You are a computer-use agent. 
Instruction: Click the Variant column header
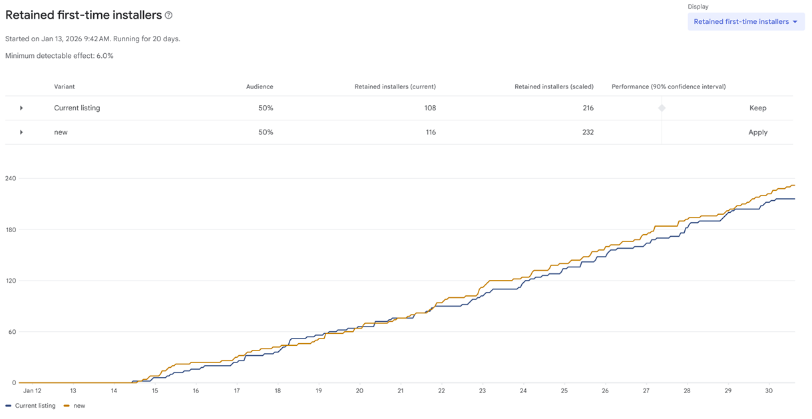[x=65, y=86]
